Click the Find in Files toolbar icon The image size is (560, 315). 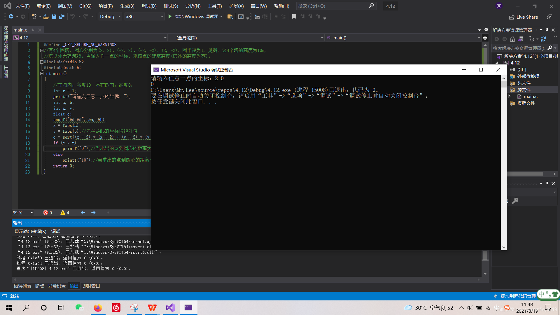click(230, 17)
